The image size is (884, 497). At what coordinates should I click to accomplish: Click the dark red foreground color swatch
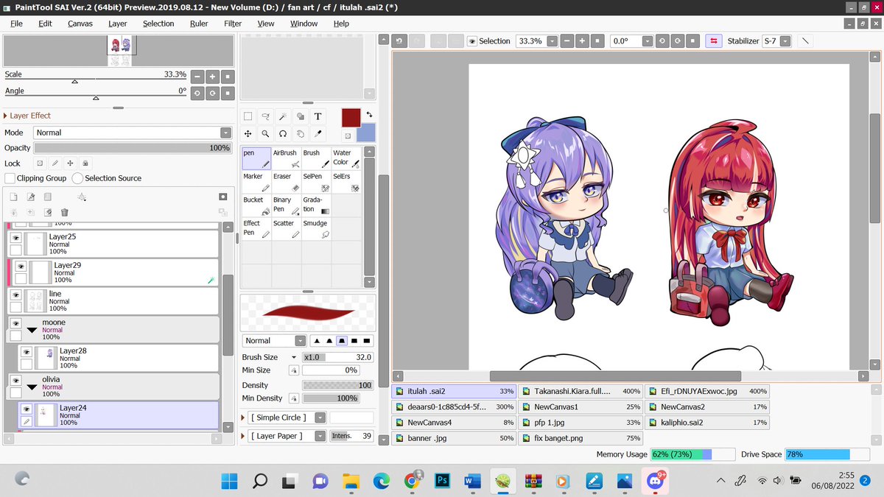tap(351, 117)
